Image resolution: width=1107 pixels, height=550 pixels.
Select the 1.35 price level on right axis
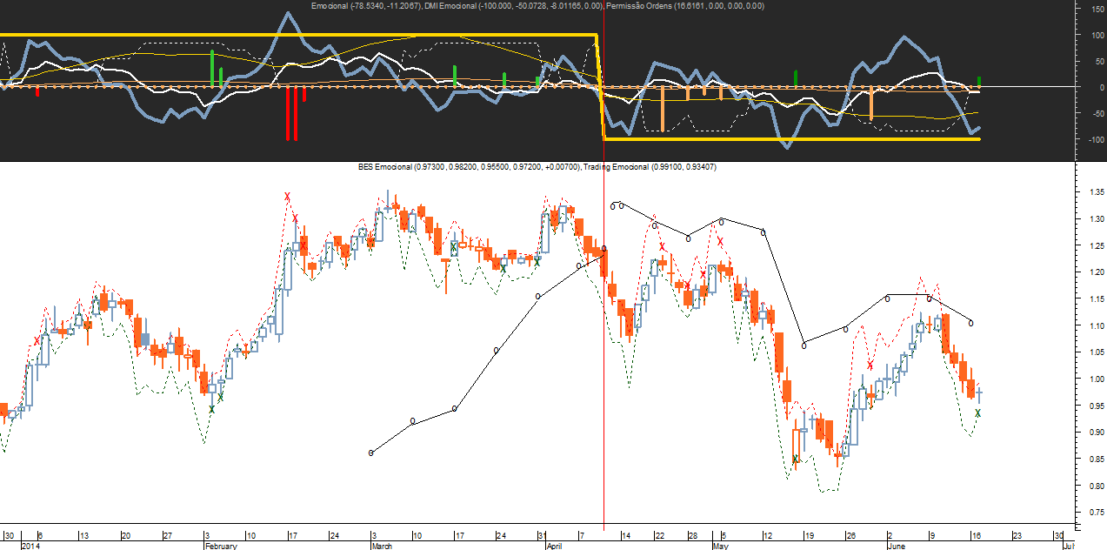(x=1090, y=191)
